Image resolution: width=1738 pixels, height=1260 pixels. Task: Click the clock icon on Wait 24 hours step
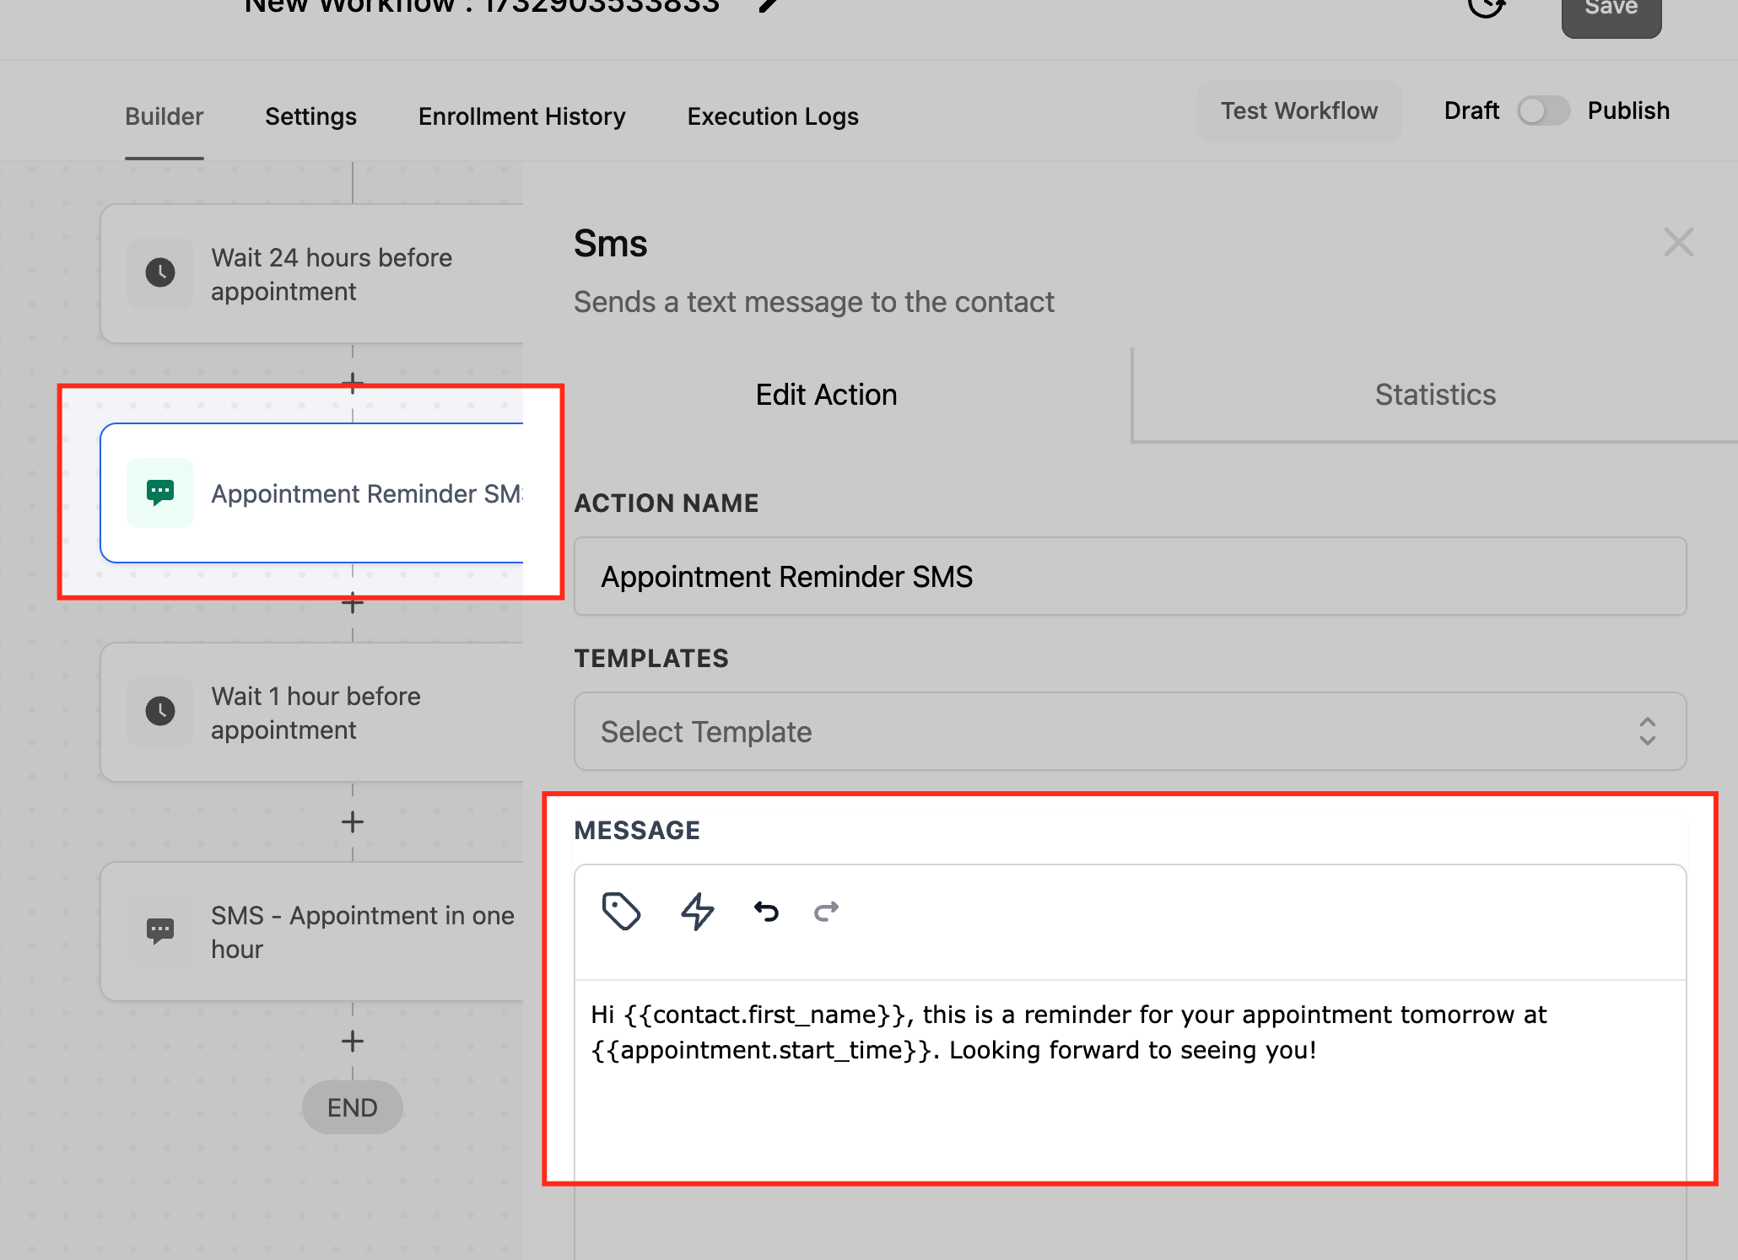coord(160,273)
